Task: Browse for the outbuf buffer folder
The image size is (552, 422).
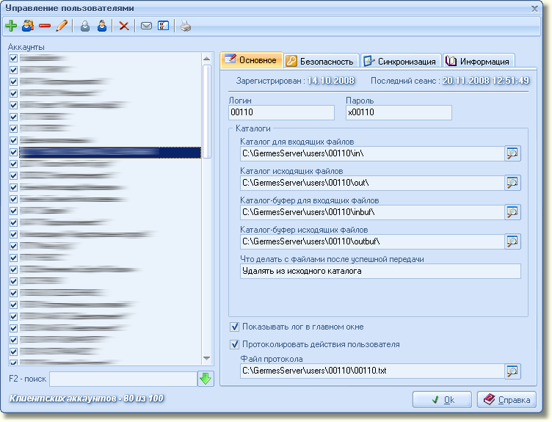Action: pos(512,241)
